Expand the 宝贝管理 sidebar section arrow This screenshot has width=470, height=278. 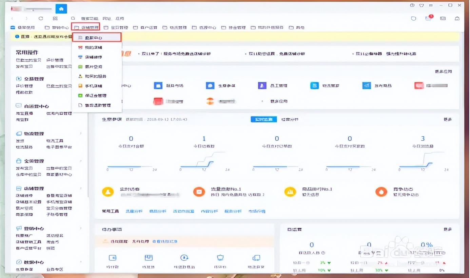point(81,161)
